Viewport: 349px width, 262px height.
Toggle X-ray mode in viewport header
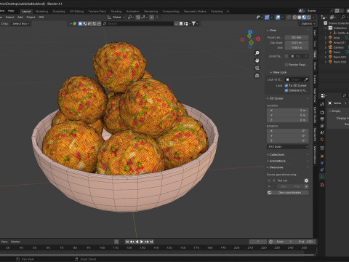(289, 17)
